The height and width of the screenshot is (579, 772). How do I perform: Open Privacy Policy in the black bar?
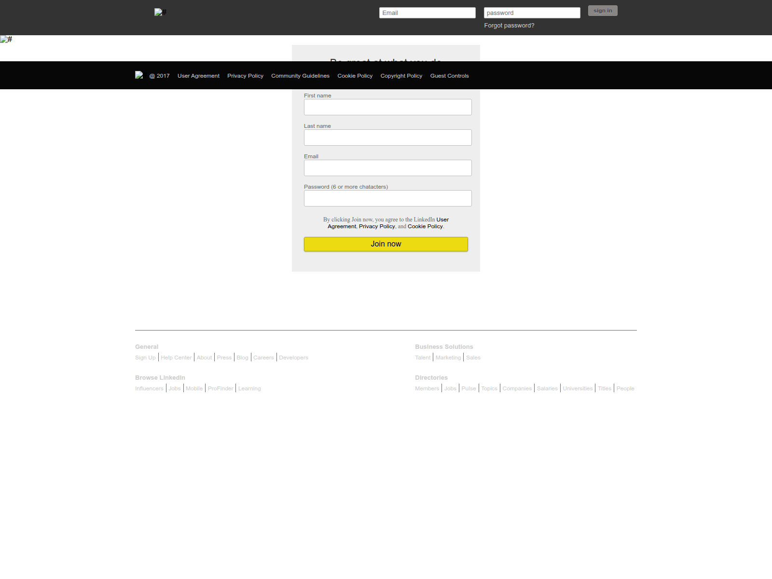245,76
